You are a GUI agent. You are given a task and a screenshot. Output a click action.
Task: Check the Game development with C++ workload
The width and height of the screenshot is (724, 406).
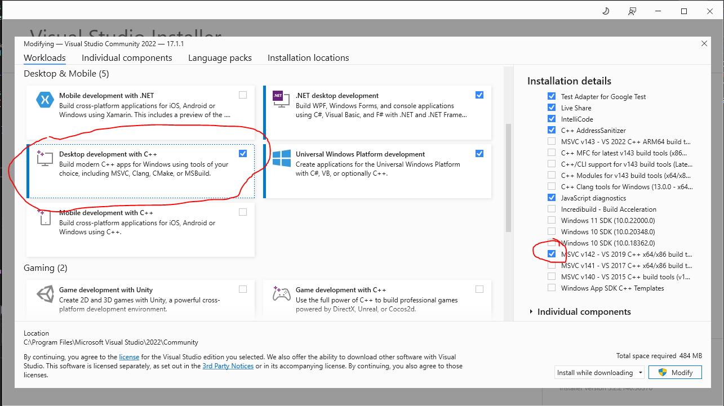(479, 289)
